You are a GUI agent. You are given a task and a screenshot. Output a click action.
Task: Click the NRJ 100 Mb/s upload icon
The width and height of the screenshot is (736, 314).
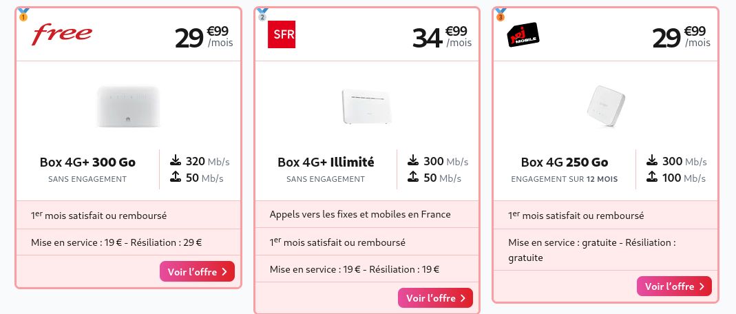tap(652, 178)
